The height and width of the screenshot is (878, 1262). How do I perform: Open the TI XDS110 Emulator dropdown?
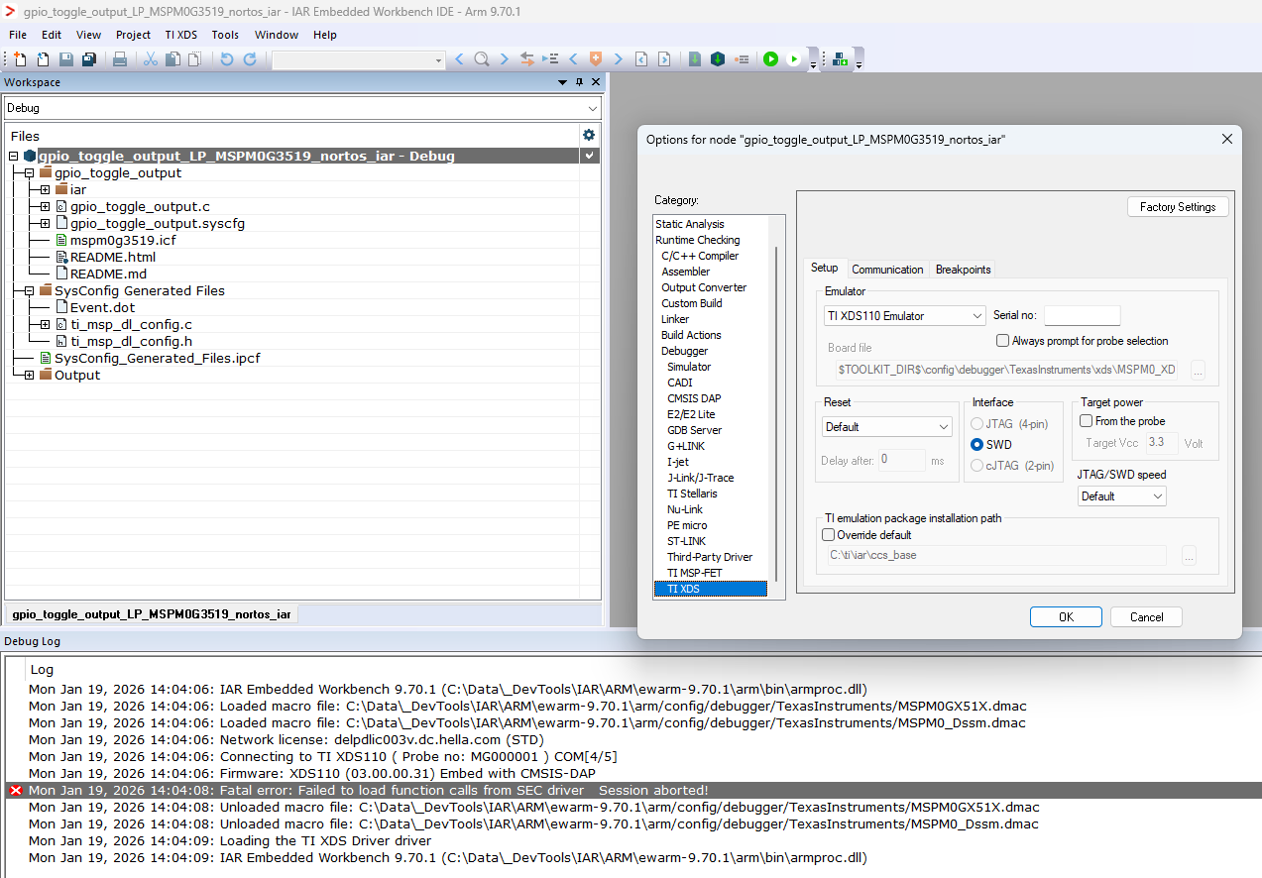point(904,316)
